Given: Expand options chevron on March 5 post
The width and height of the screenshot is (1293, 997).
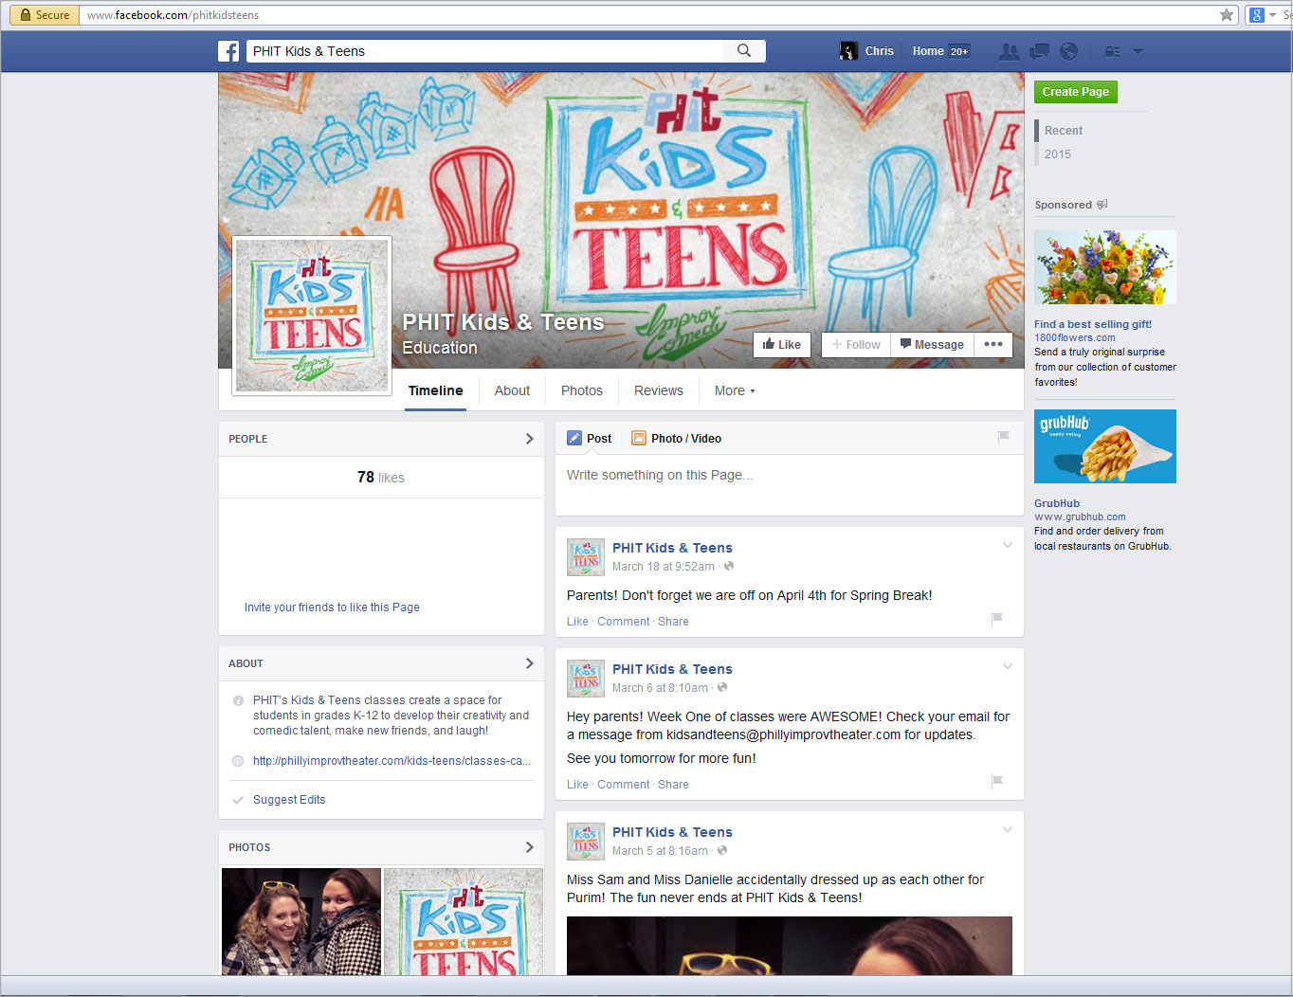Looking at the screenshot, I should [1008, 829].
